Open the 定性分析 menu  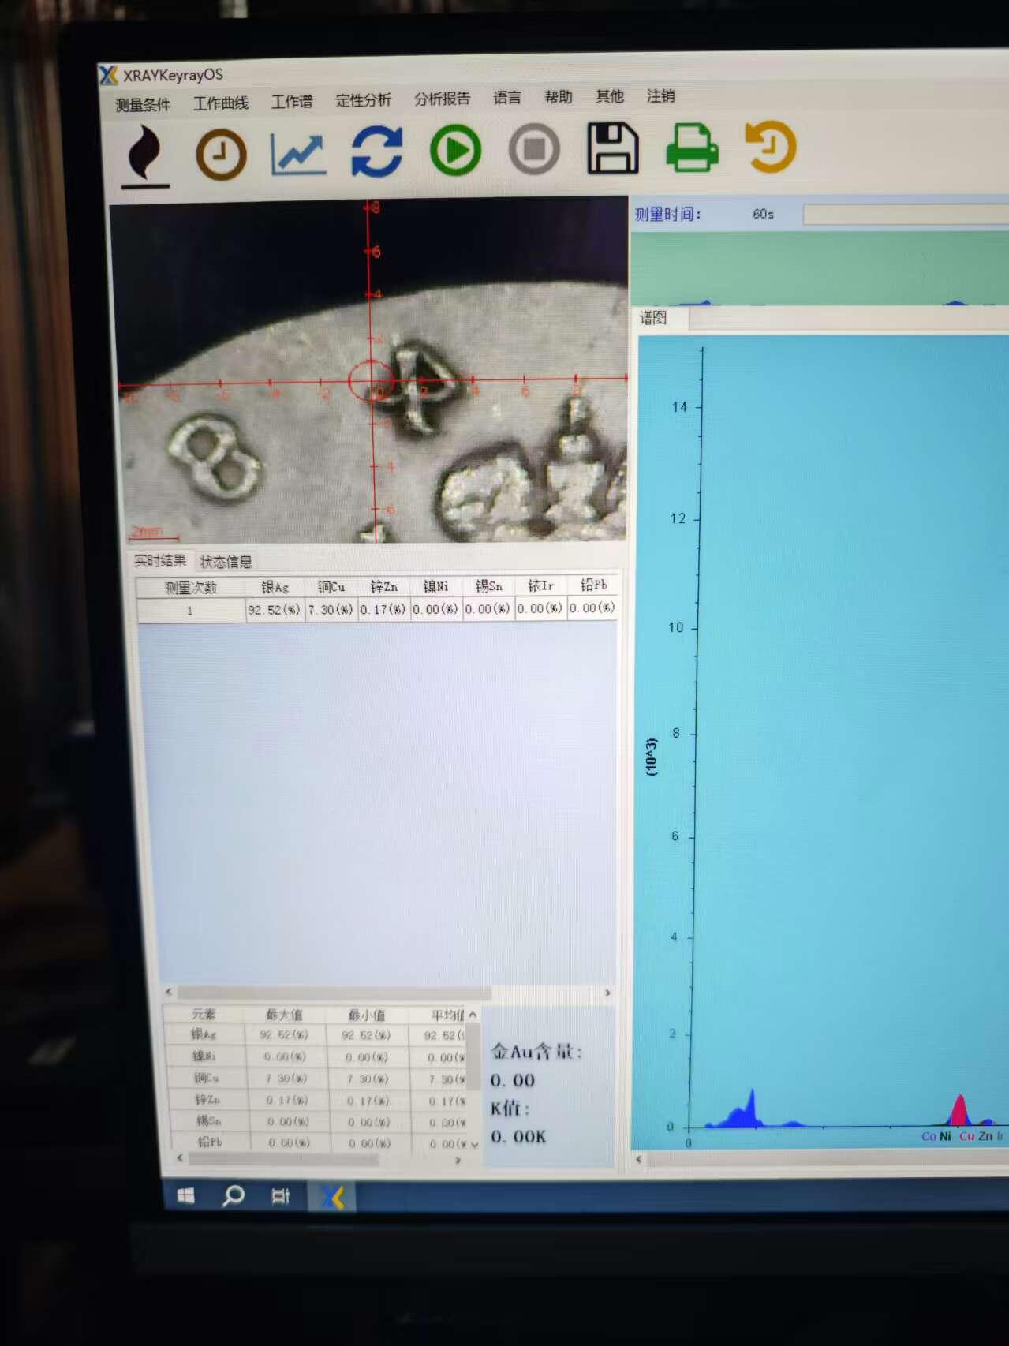(x=363, y=100)
